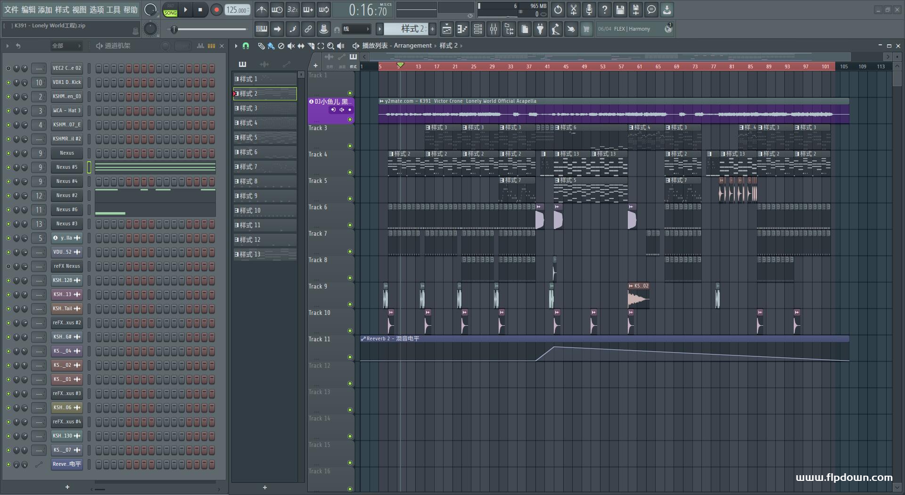Image resolution: width=905 pixels, height=495 pixels.
Task: Open the 工具 (Tools) menu
Action: coord(114,9)
